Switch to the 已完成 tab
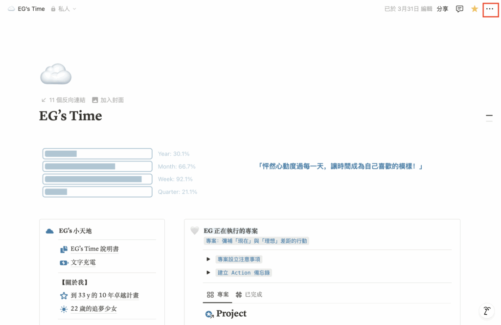The height and width of the screenshot is (325, 501). 249,295
